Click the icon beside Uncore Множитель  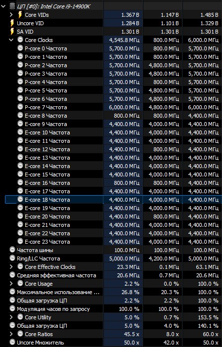pyautogui.click(x=12, y=343)
